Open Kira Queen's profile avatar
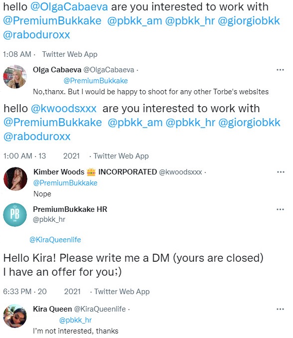This screenshot has height=338, width=293. pos(15,316)
